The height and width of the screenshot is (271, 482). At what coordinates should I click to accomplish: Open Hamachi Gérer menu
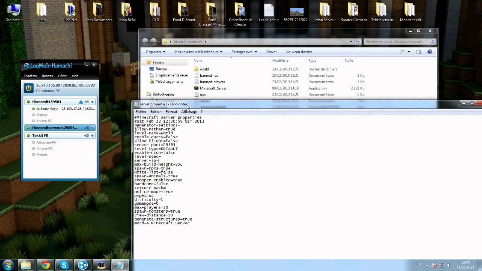click(62, 76)
